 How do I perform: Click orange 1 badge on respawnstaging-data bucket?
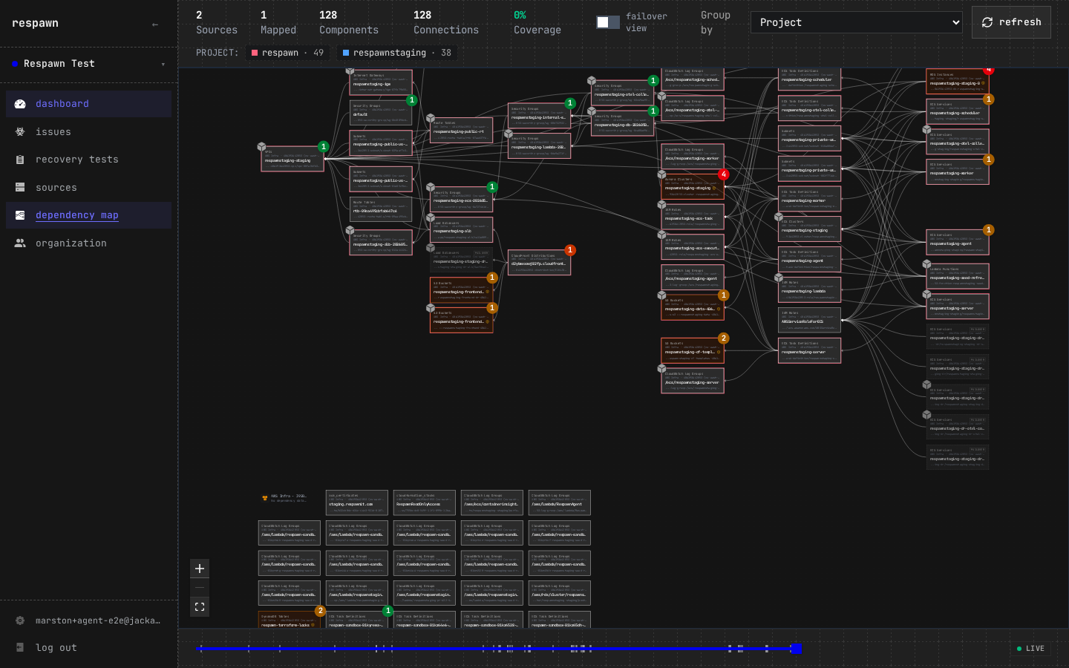(x=724, y=295)
